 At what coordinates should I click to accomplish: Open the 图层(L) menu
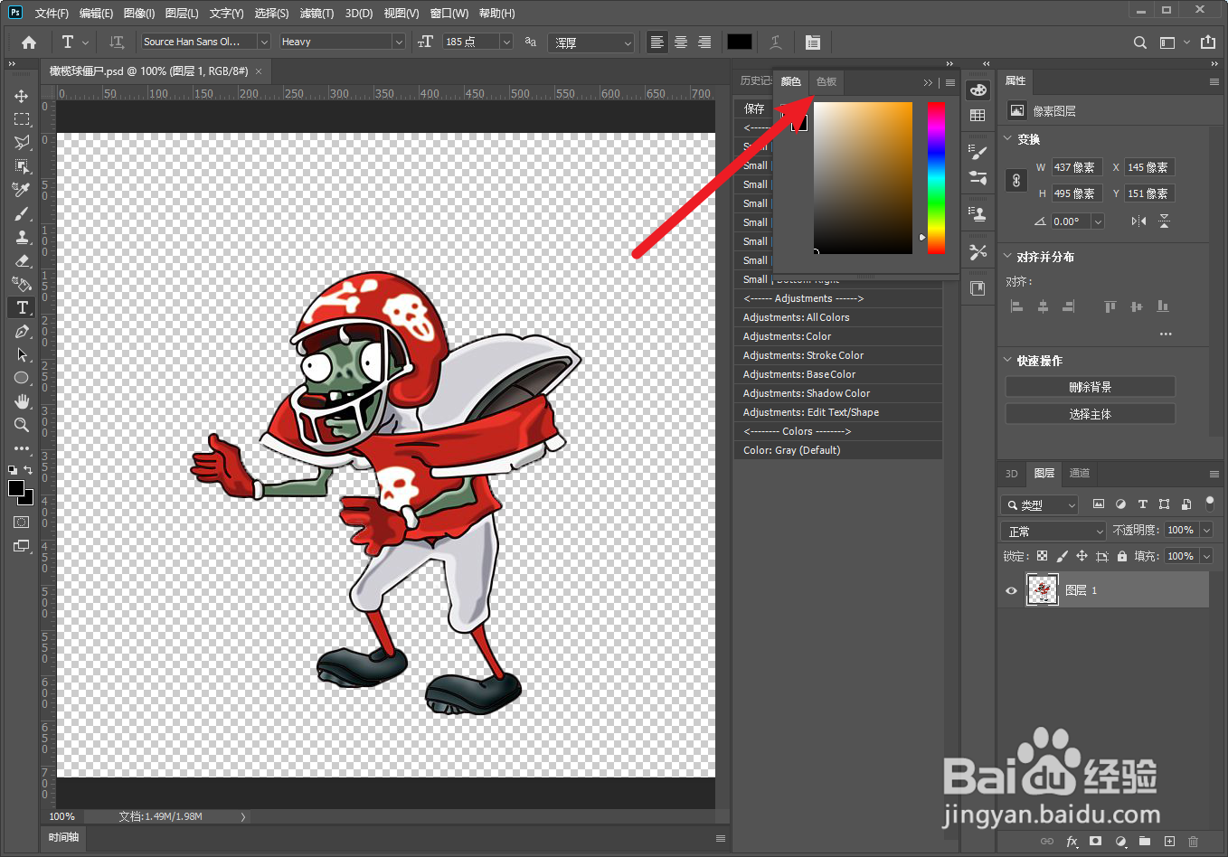click(182, 14)
